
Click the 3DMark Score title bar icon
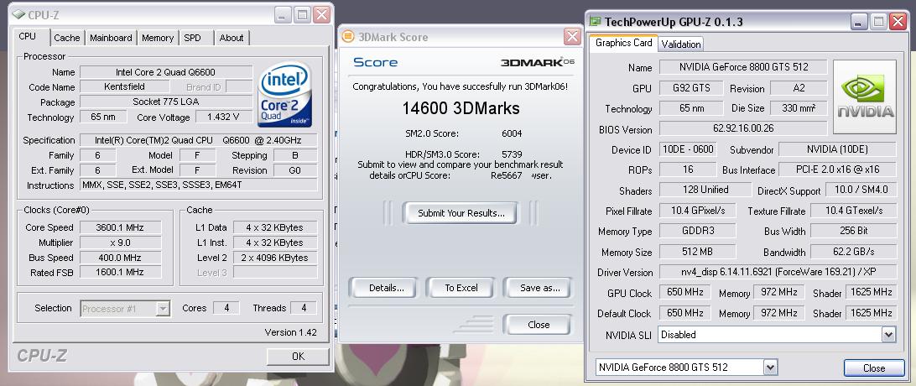pyautogui.click(x=347, y=37)
